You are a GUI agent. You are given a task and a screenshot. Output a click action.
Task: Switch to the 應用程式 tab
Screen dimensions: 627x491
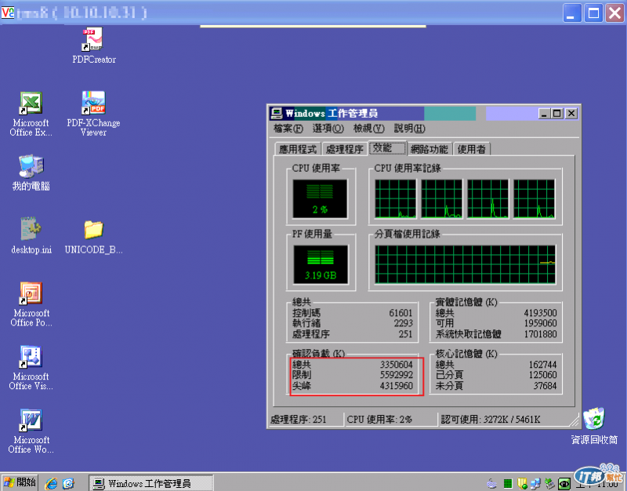[298, 149]
